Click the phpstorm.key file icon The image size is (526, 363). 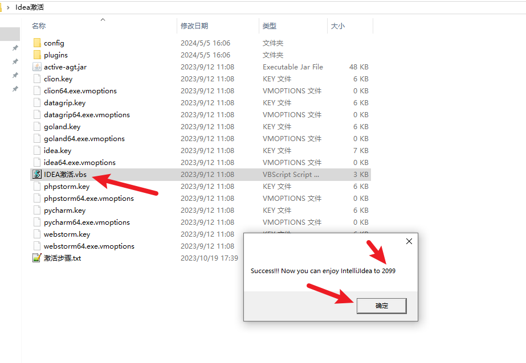pos(37,187)
